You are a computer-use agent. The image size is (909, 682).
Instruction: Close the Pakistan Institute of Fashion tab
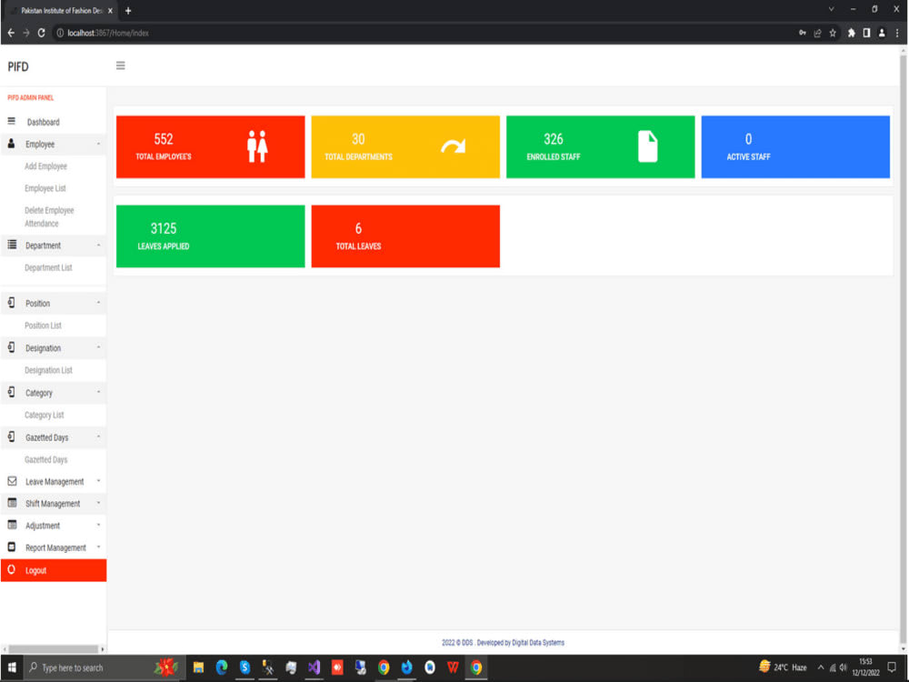110,10
